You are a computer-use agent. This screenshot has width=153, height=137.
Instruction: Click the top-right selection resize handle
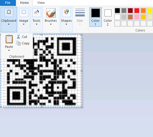pyautogui.click(x=82, y=35)
